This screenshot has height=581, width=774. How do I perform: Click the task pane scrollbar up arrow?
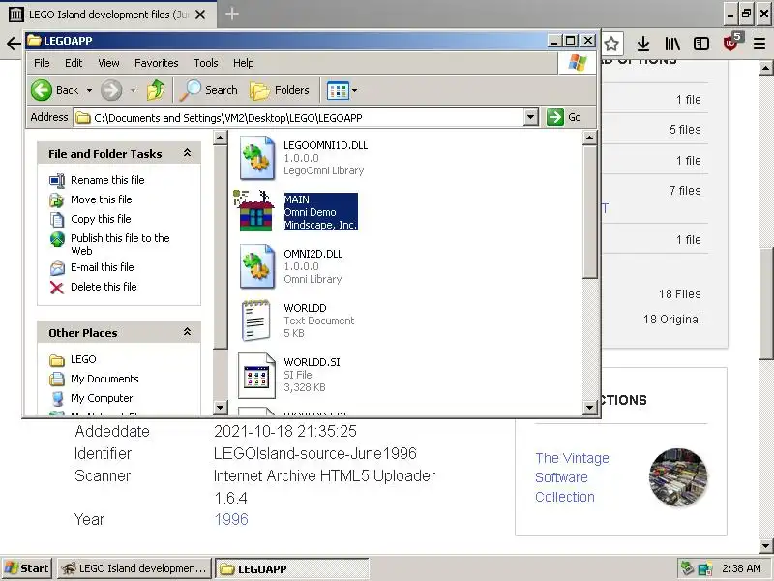tap(221, 138)
